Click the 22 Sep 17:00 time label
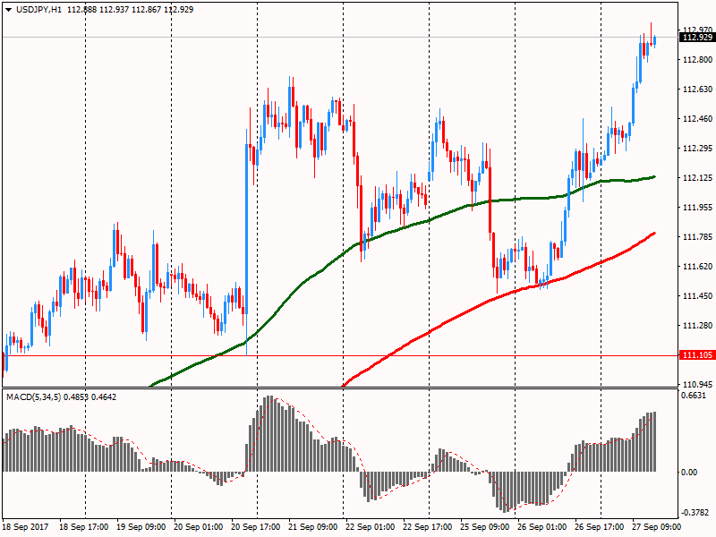This screenshot has width=716, height=537. click(428, 527)
